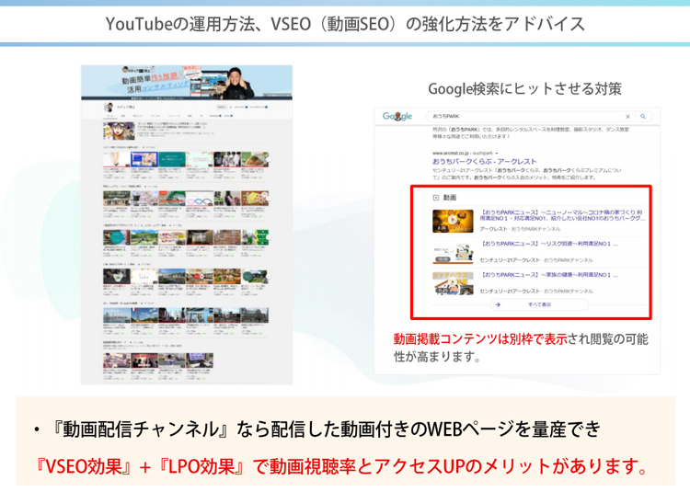Open the おうちパークくらぶ - アークレスト result
Image resolution: width=690 pixels, height=492 pixels.
pos(485,161)
